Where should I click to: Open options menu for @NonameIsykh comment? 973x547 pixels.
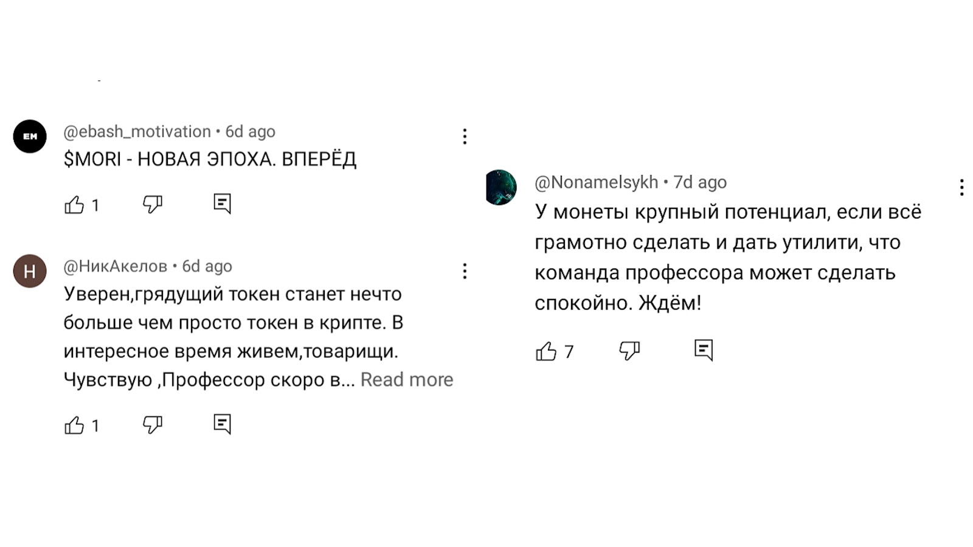[x=961, y=187]
